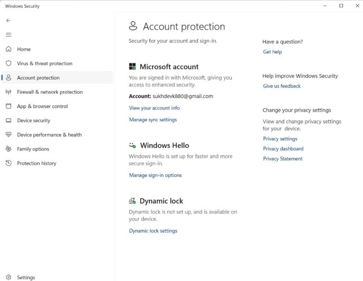Click the Microsoft account logo icon
This screenshot has width=363, height=281.
pos(133,66)
